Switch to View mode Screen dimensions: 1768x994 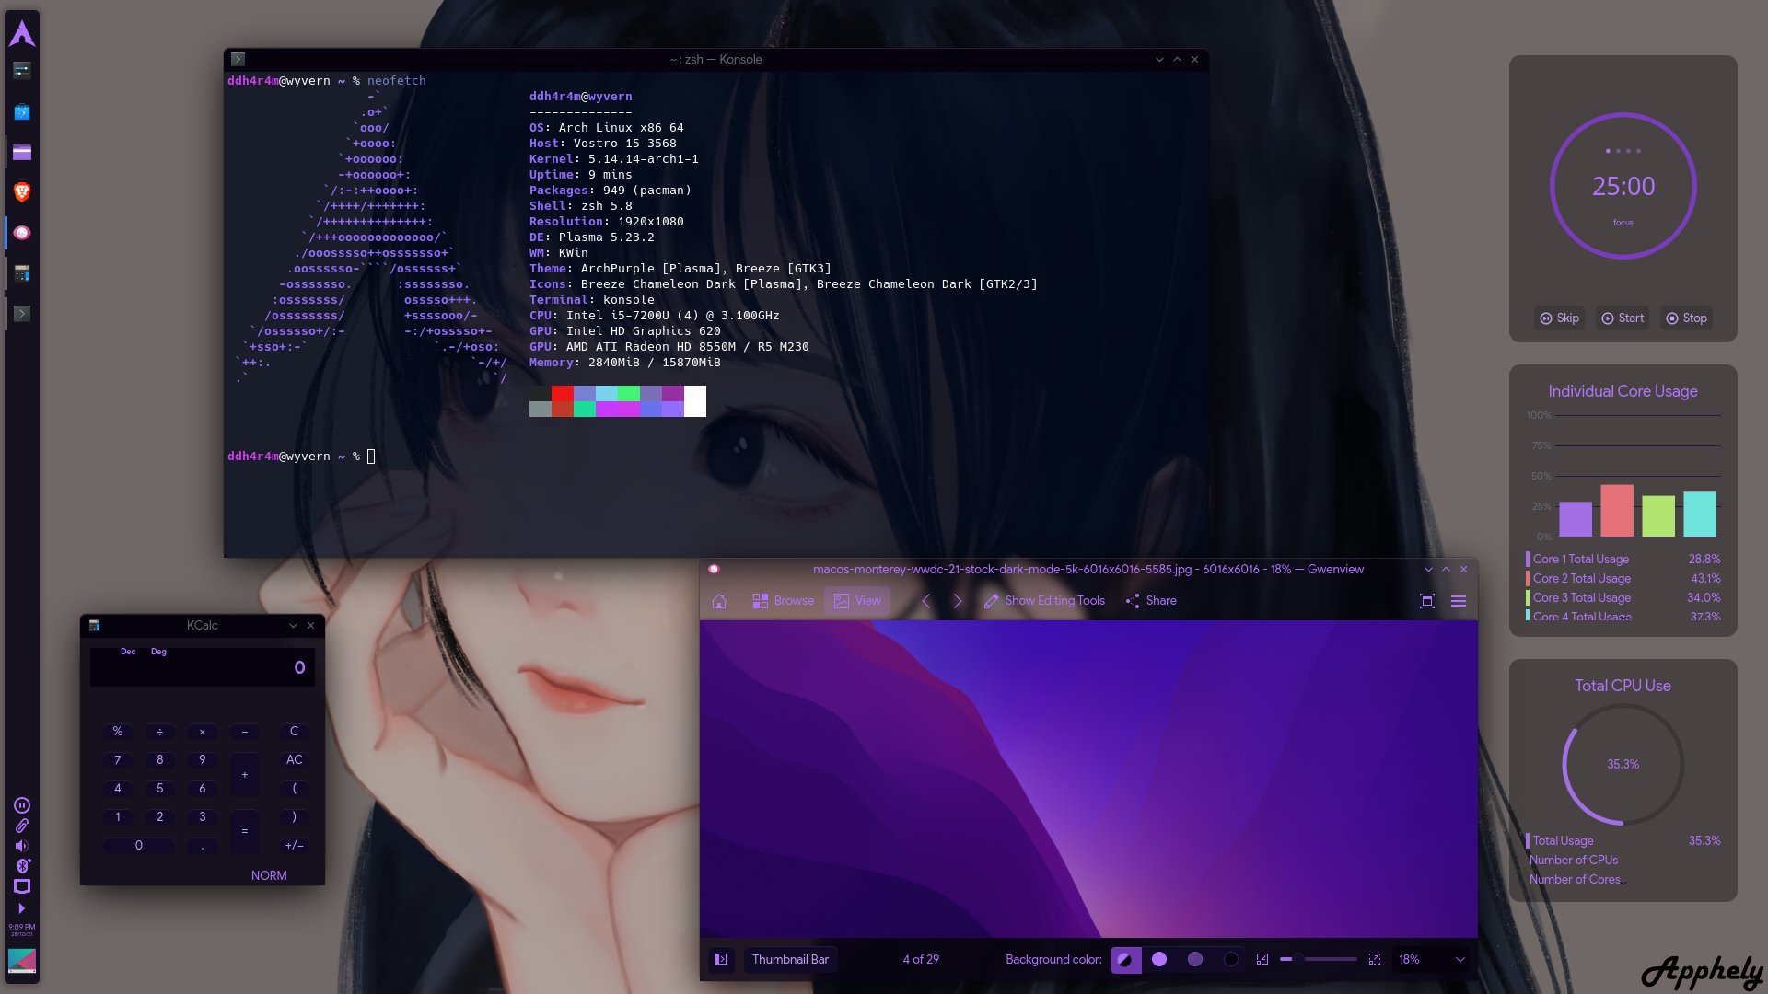point(857,601)
